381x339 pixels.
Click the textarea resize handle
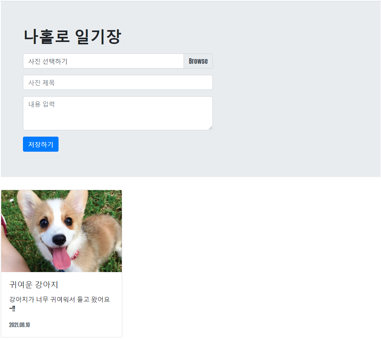click(210, 128)
